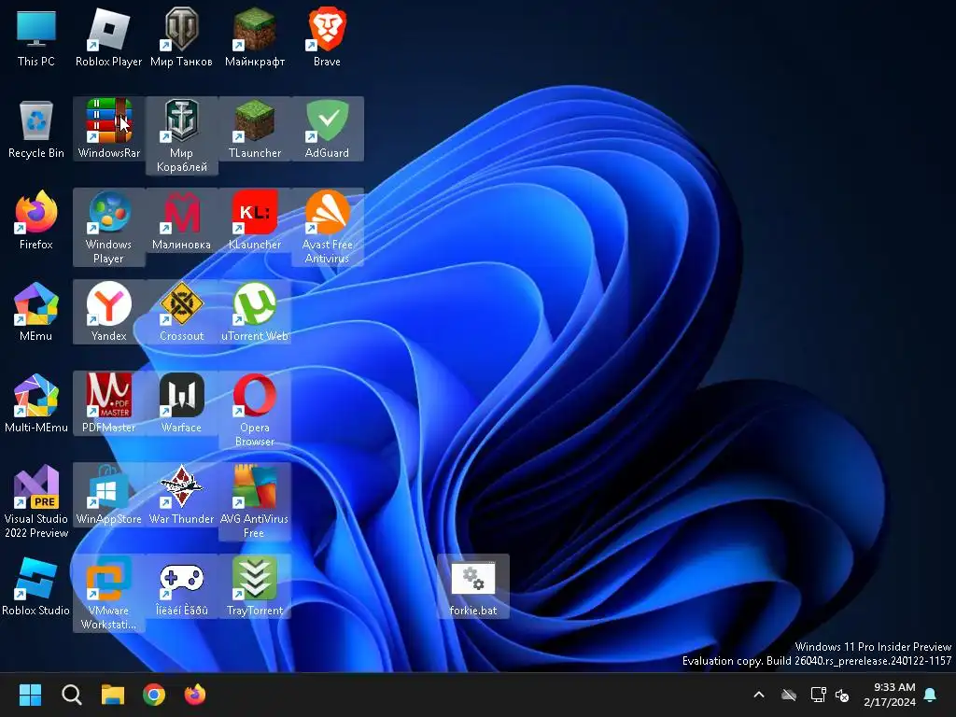Select the Opera Browser shortcut

coord(254,411)
